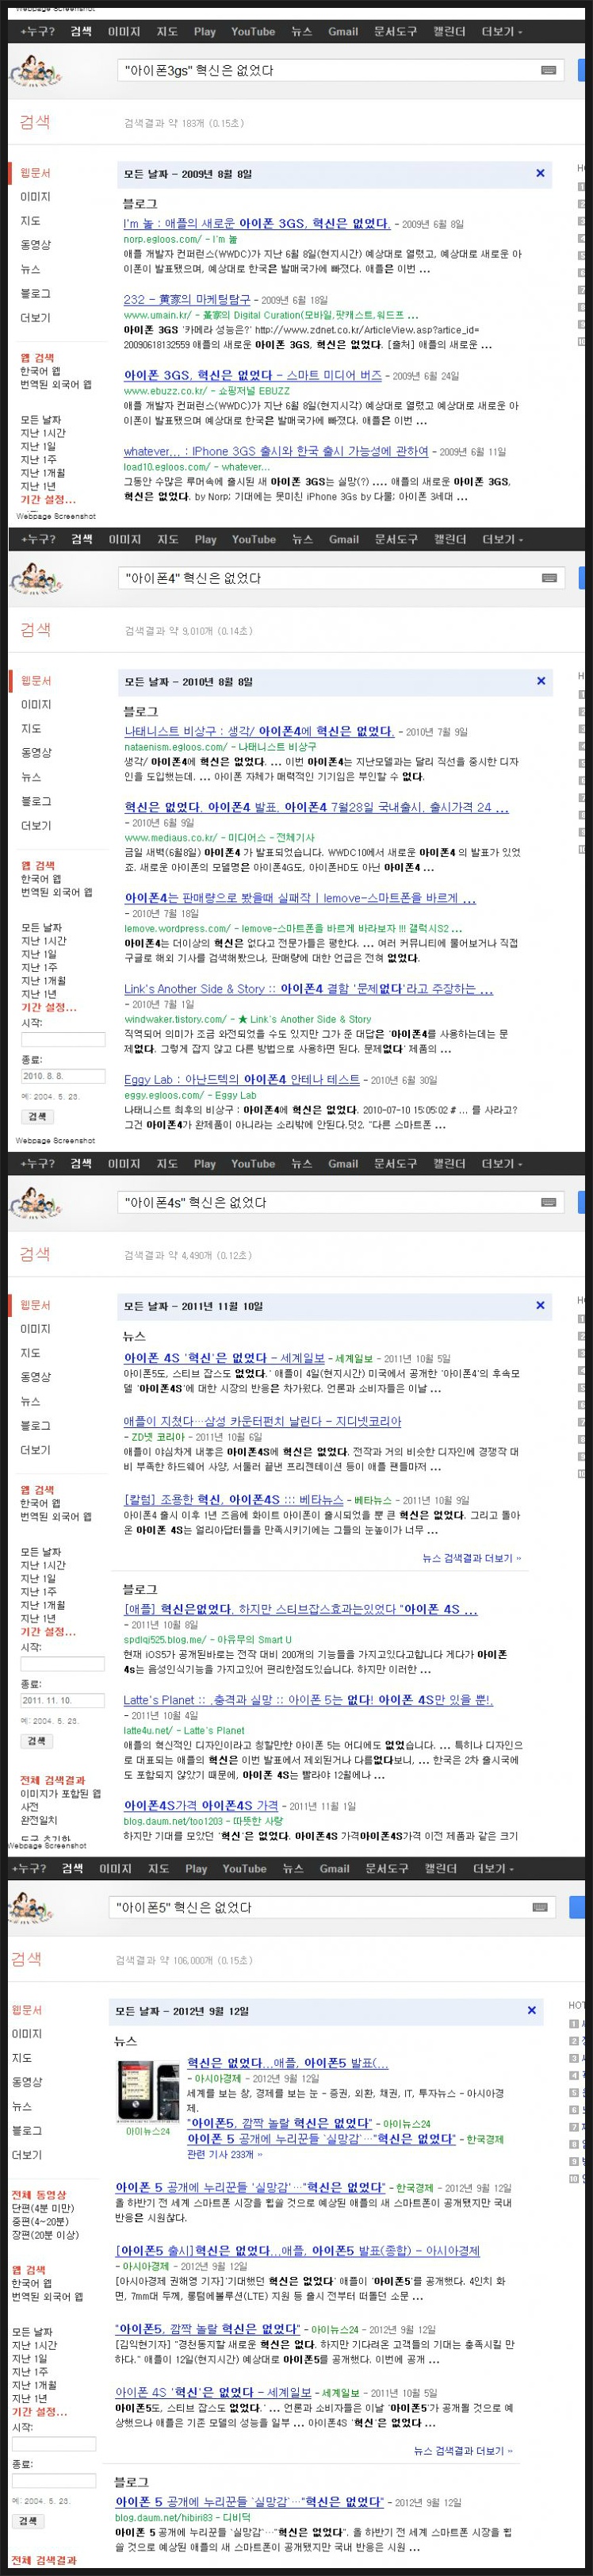
Task: Click the cartoon logo beside the "아이폰4s" search box
Action: [35, 1202]
